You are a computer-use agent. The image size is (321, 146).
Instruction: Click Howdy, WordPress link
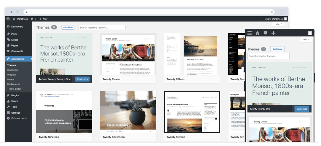(x=273, y=19)
